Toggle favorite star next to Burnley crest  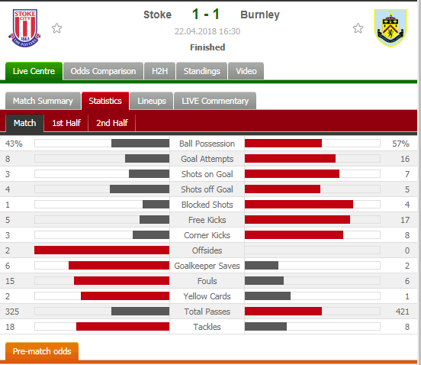pyautogui.click(x=358, y=28)
